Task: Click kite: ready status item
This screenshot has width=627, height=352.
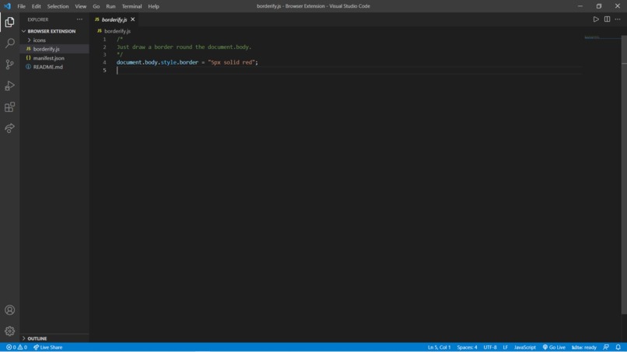Action: pos(583,347)
